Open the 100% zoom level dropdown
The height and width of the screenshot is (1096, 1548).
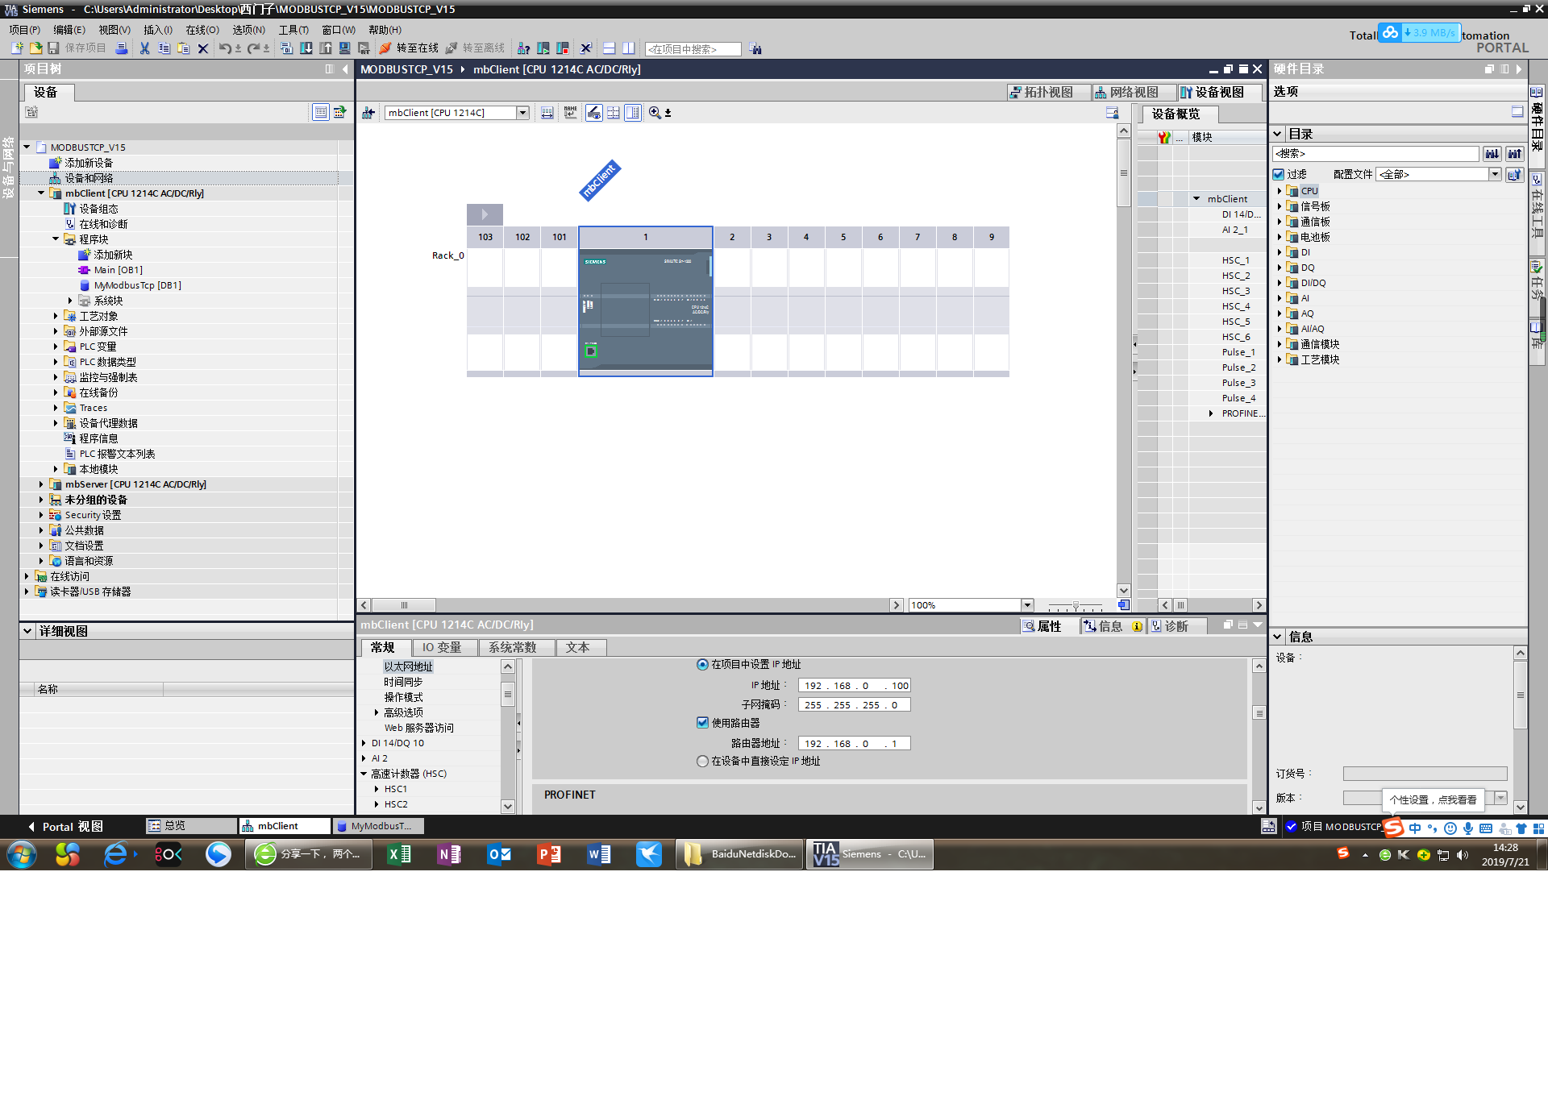point(1027,605)
